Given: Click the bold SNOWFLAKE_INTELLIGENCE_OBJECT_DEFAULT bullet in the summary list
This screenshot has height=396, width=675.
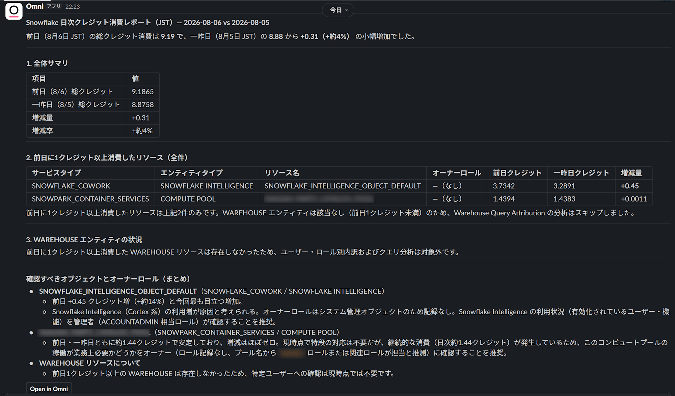Looking at the screenshot, I should (x=118, y=291).
